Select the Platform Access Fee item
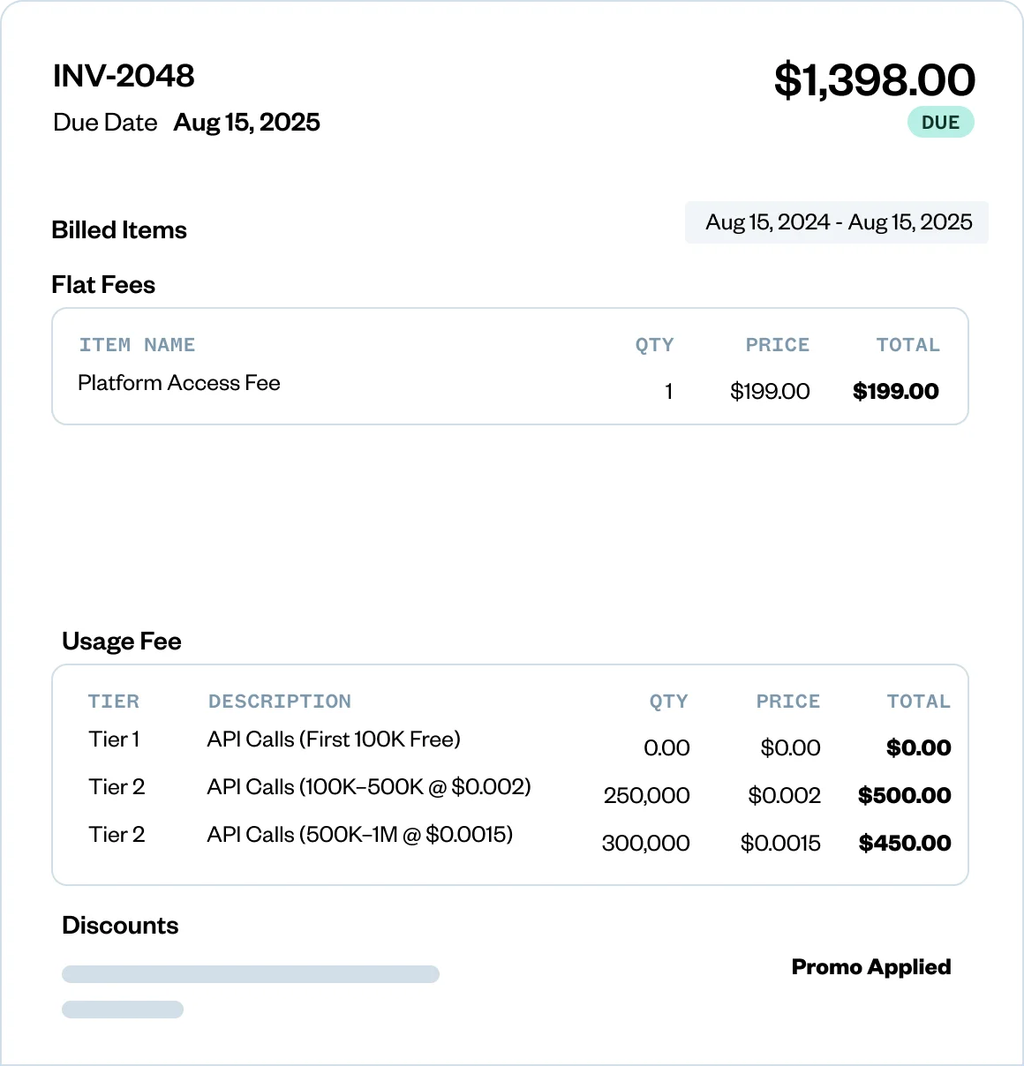 179,383
